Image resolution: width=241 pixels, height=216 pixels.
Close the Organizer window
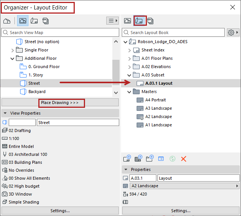tap(233, 7)
